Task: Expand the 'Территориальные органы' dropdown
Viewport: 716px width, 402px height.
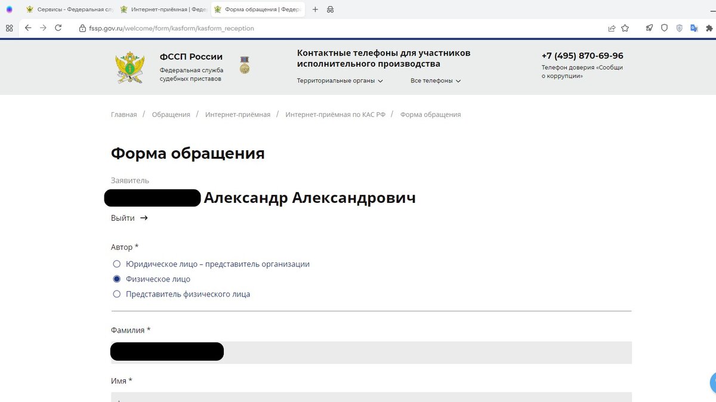Action: 339,81
